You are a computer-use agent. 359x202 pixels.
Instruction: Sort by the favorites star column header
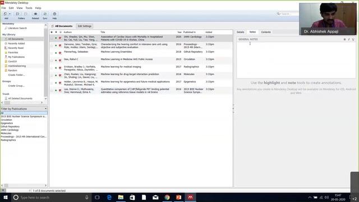[52, 33]
